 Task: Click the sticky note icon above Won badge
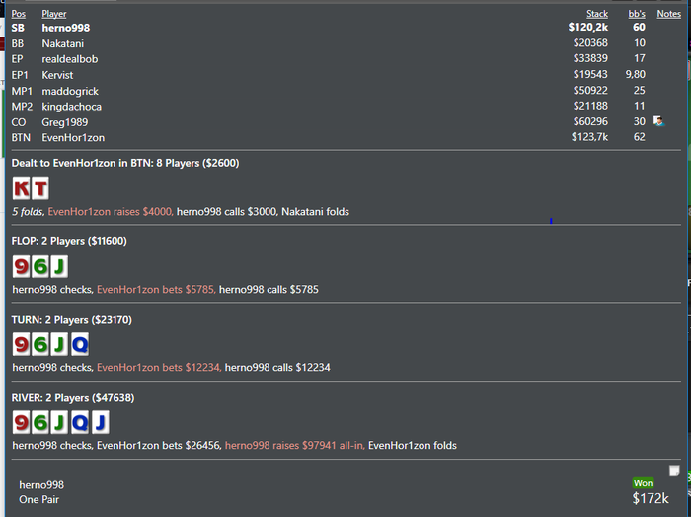coord(674,471)
